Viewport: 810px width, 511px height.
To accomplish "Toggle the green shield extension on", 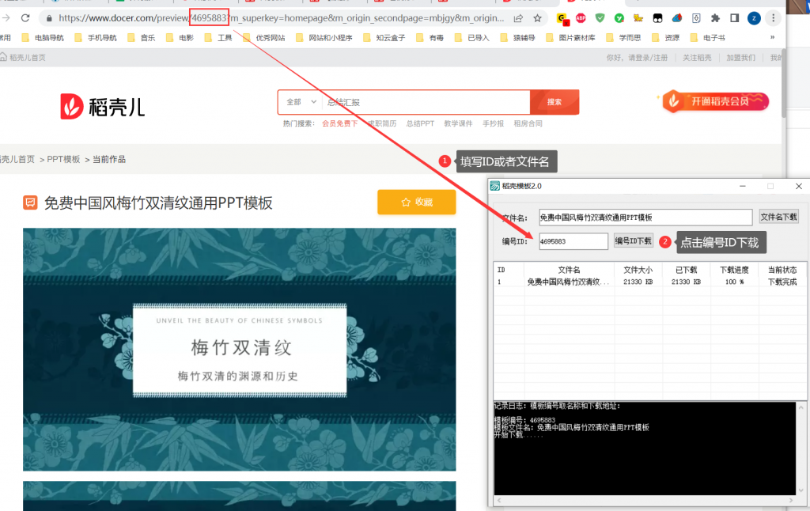I will pos(600,17).
